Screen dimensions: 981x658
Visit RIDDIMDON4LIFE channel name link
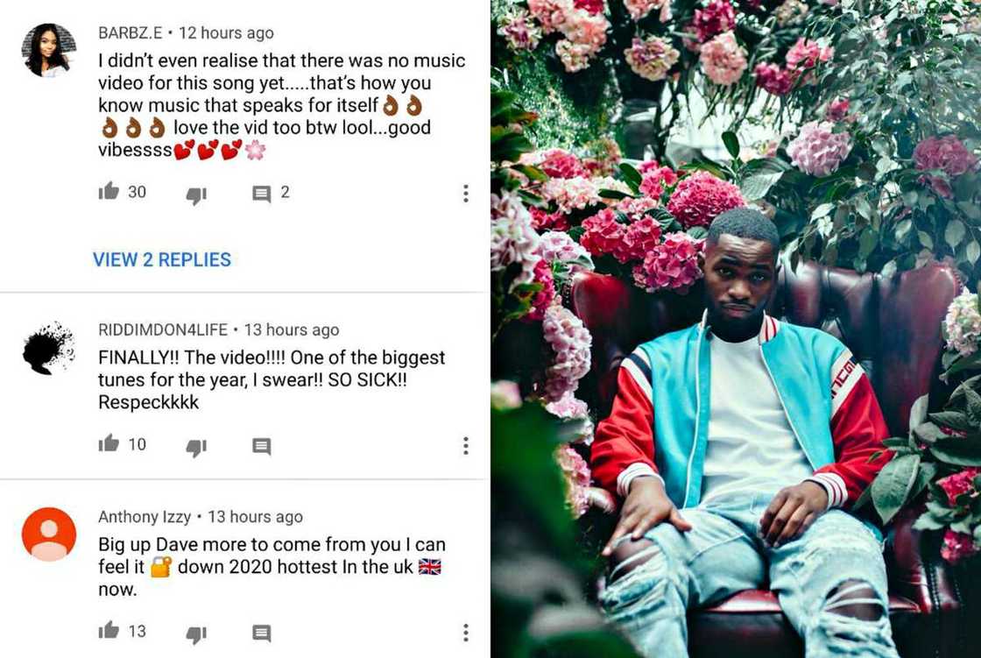[163, 329]
